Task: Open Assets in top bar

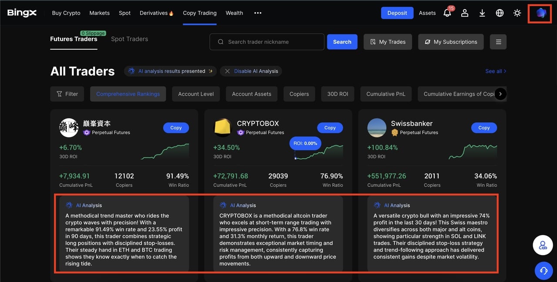Action: (x=427, y=13)
